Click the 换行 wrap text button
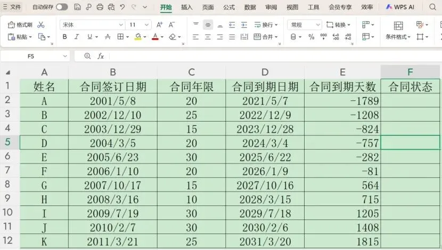442x250 pixels. point(266,25)
